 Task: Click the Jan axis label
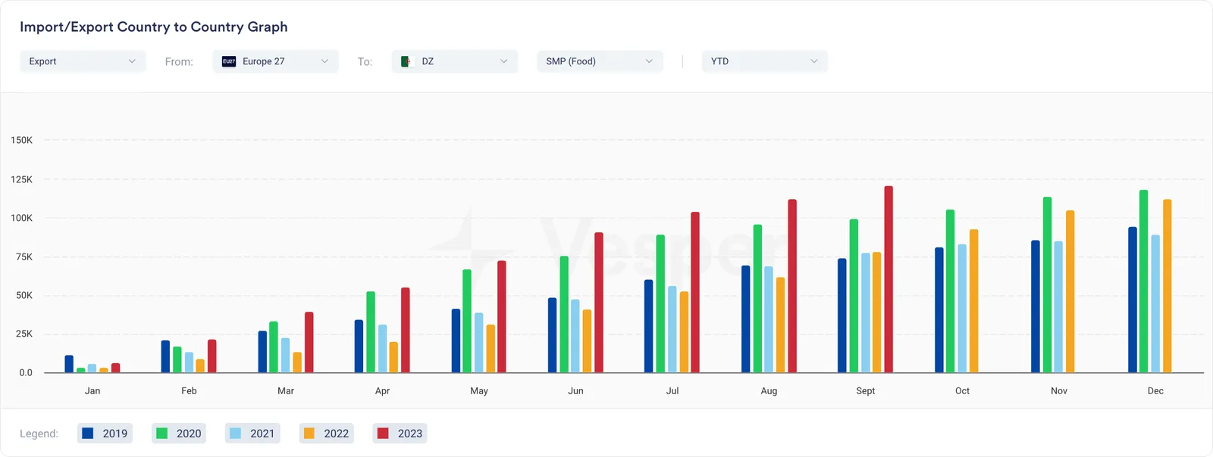point(92,391)
